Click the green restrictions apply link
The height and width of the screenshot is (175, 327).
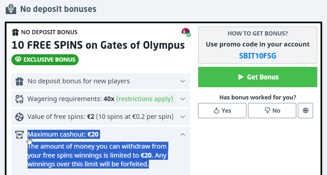[x=144, y=99]
